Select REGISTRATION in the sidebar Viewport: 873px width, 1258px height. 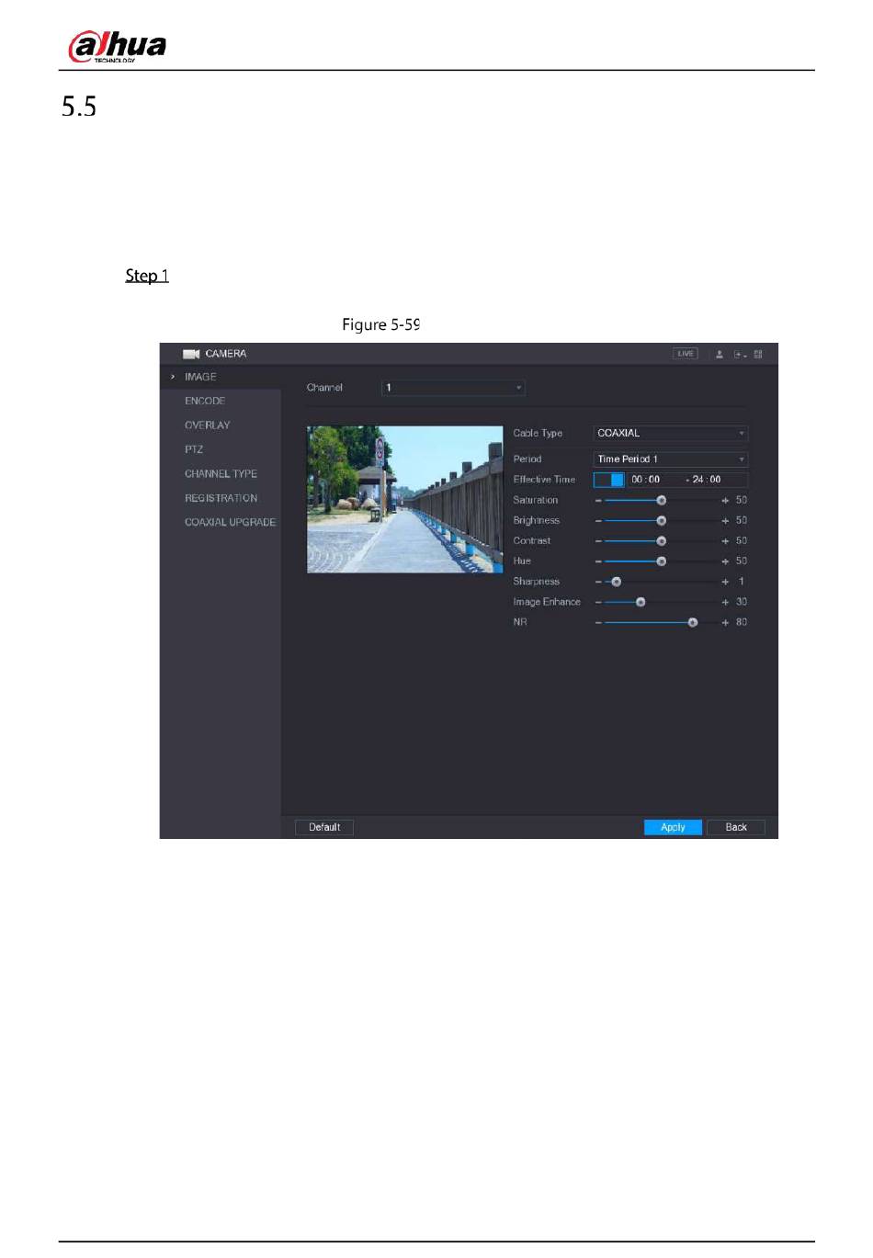[221, 498]
